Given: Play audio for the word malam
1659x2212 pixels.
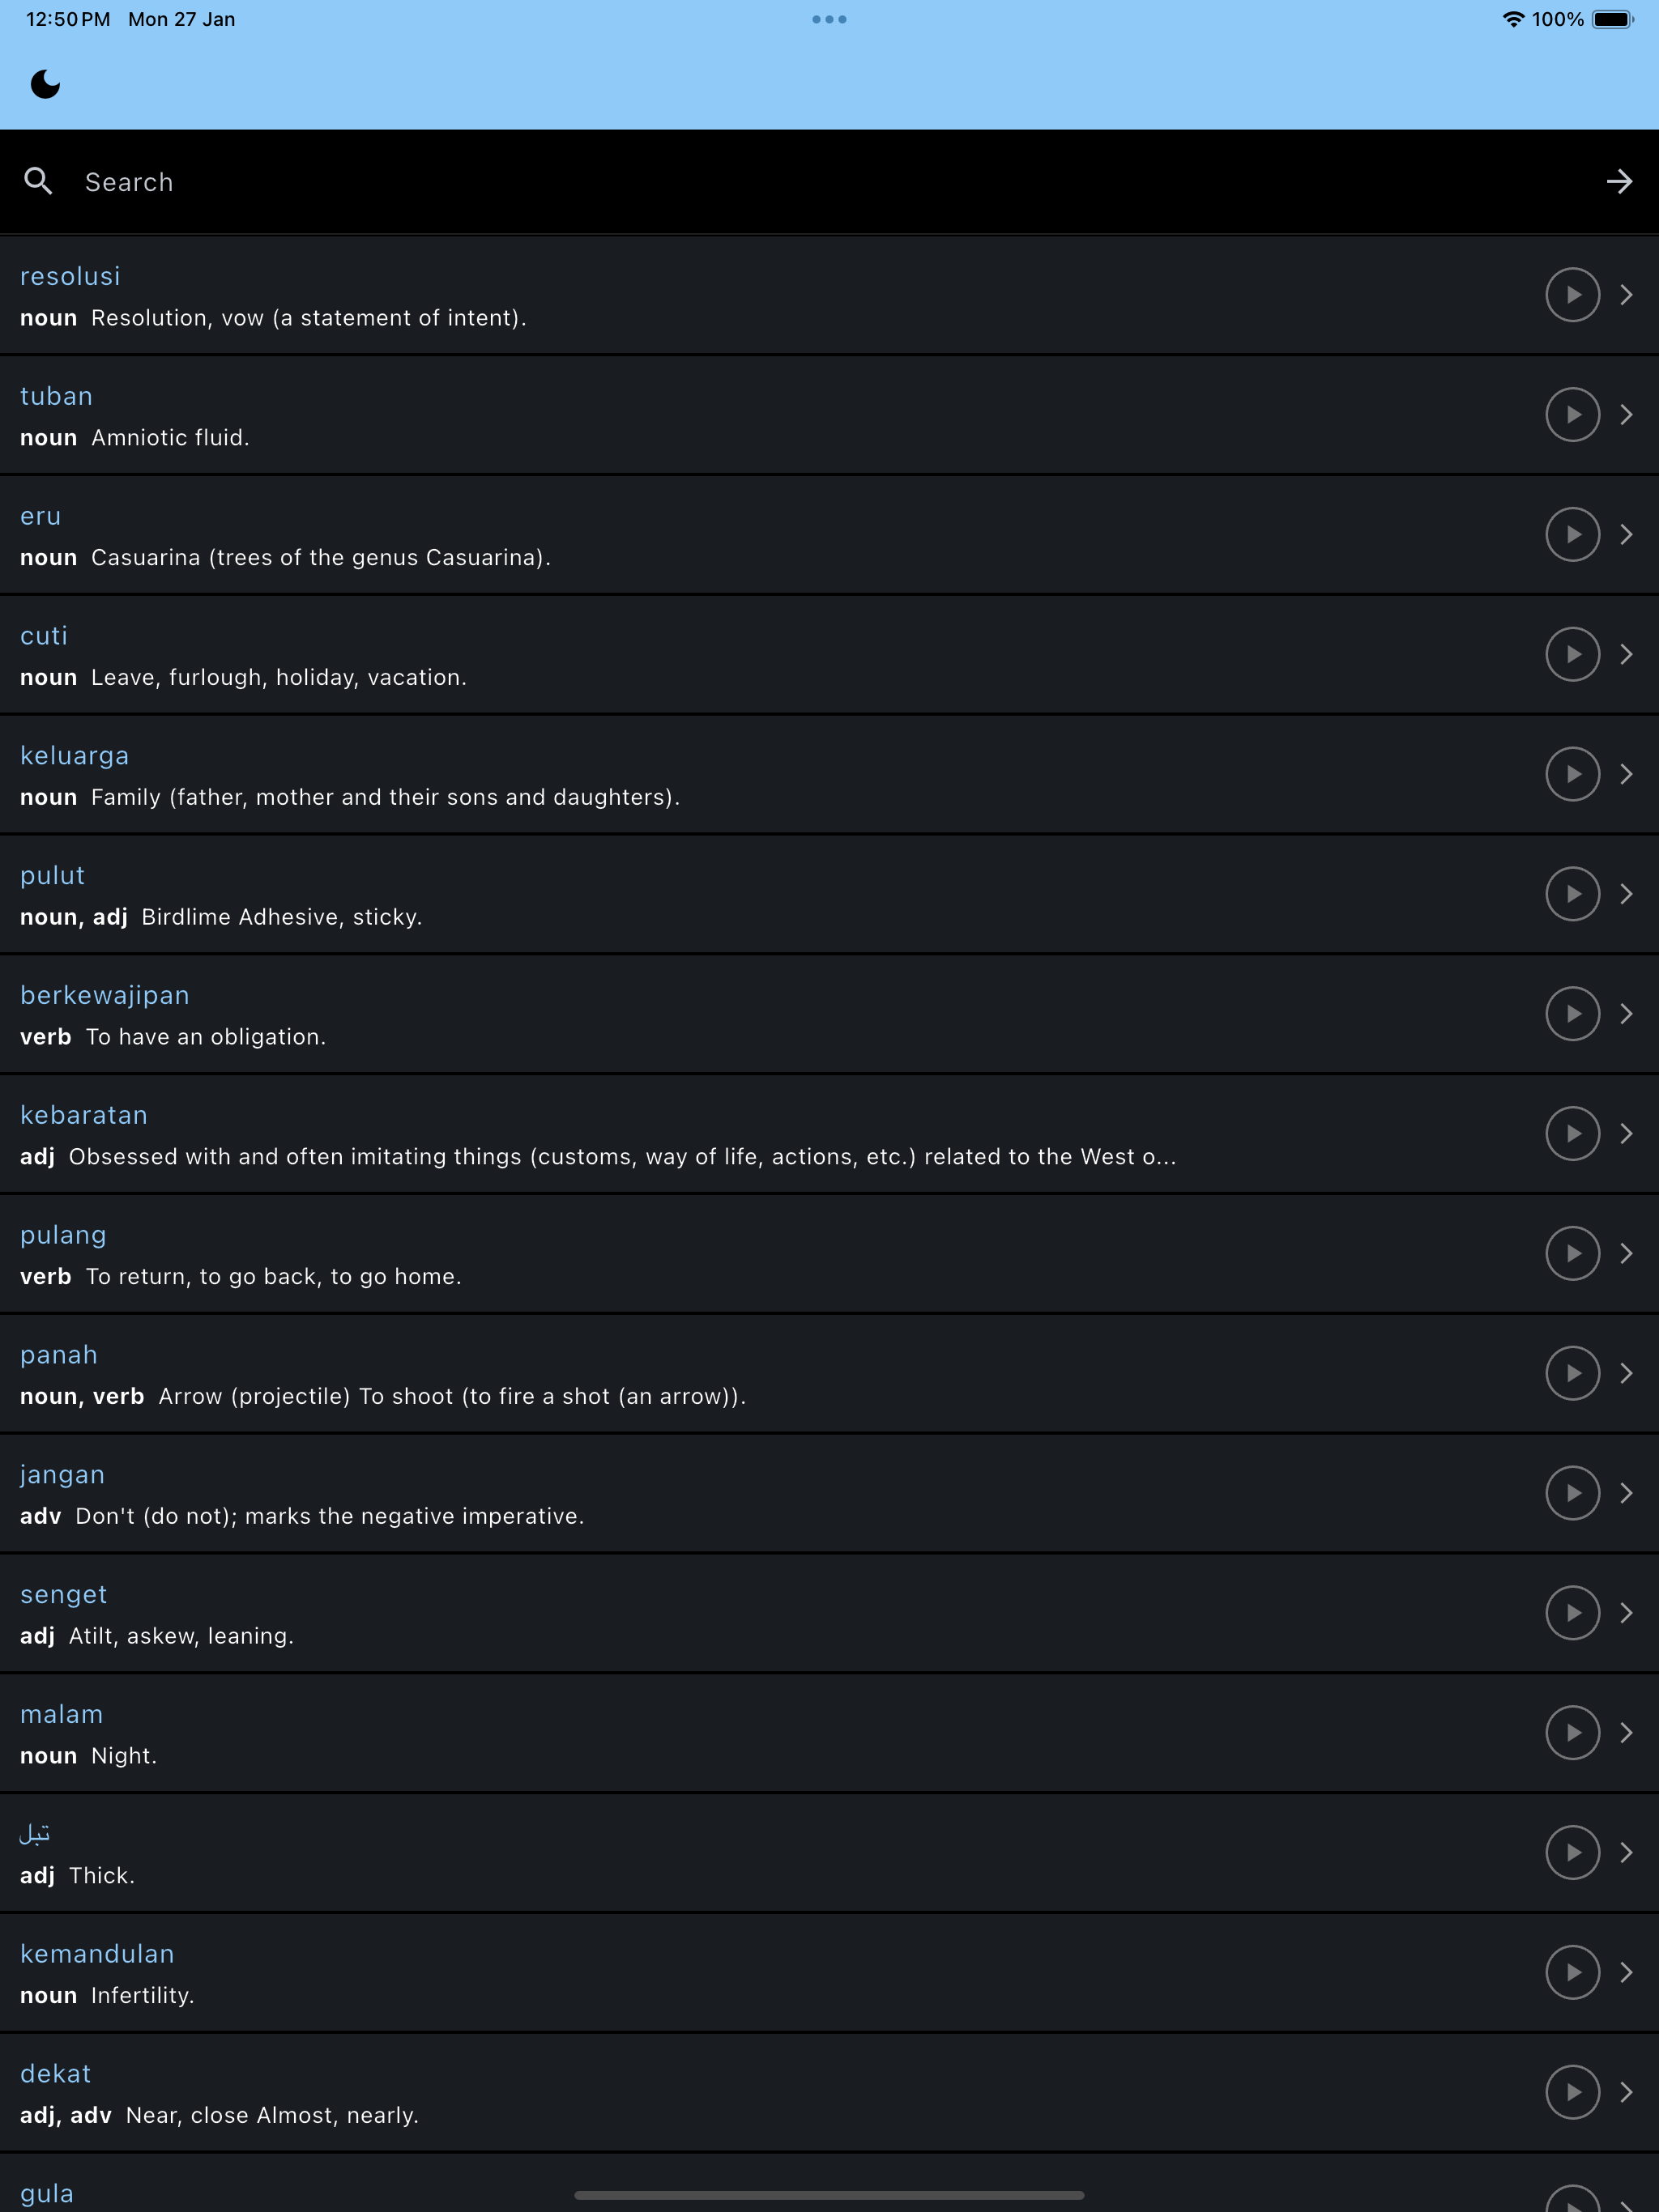Looking at the screenshot, I should pyautogui.click(x=1572, y=1733).
